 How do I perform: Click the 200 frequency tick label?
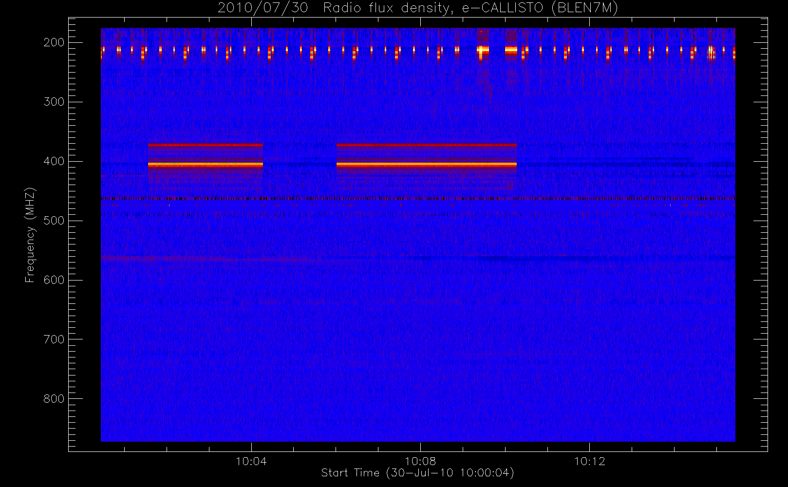[x=54, y=42]
